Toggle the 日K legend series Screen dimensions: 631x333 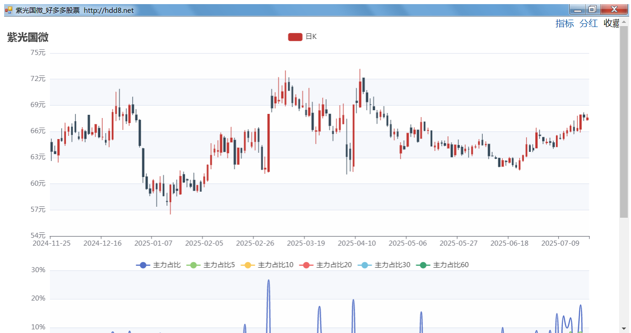point(302,37)
